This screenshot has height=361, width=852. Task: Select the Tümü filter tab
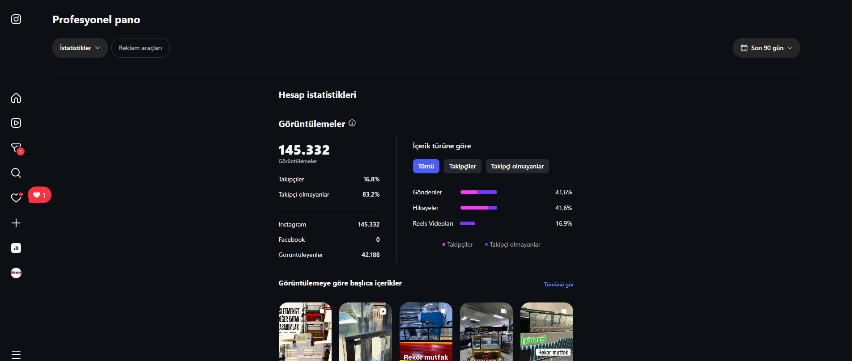(x=426, y=166)
